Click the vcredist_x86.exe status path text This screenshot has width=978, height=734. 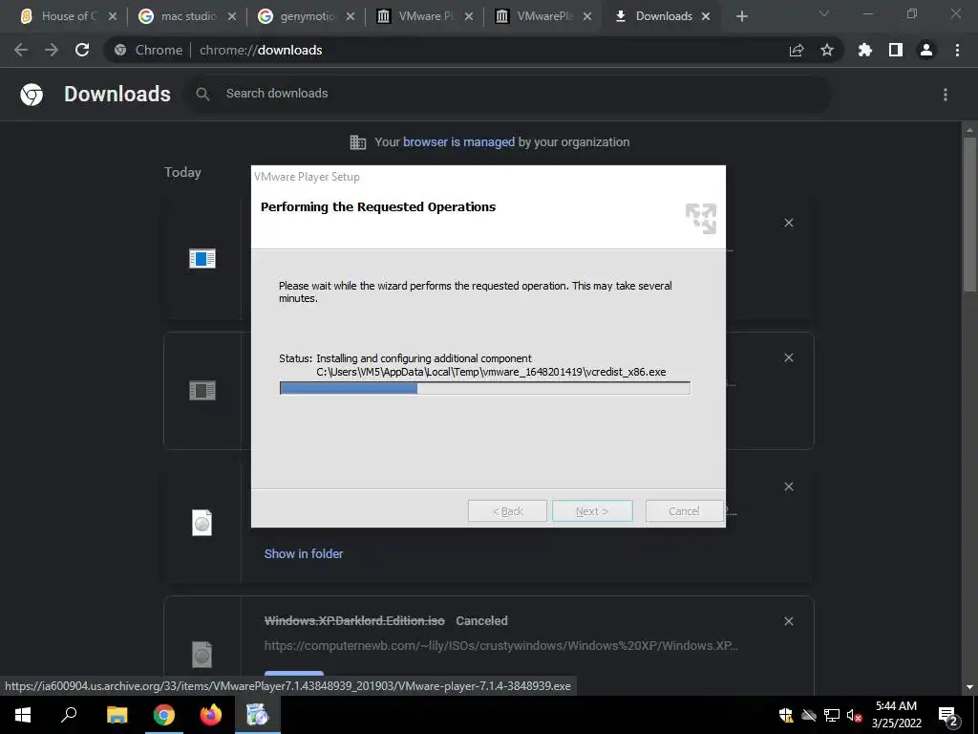[x=491, y=372]
